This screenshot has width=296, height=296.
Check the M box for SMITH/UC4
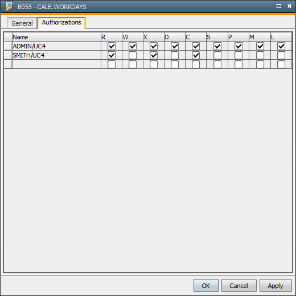pos(260,55)
